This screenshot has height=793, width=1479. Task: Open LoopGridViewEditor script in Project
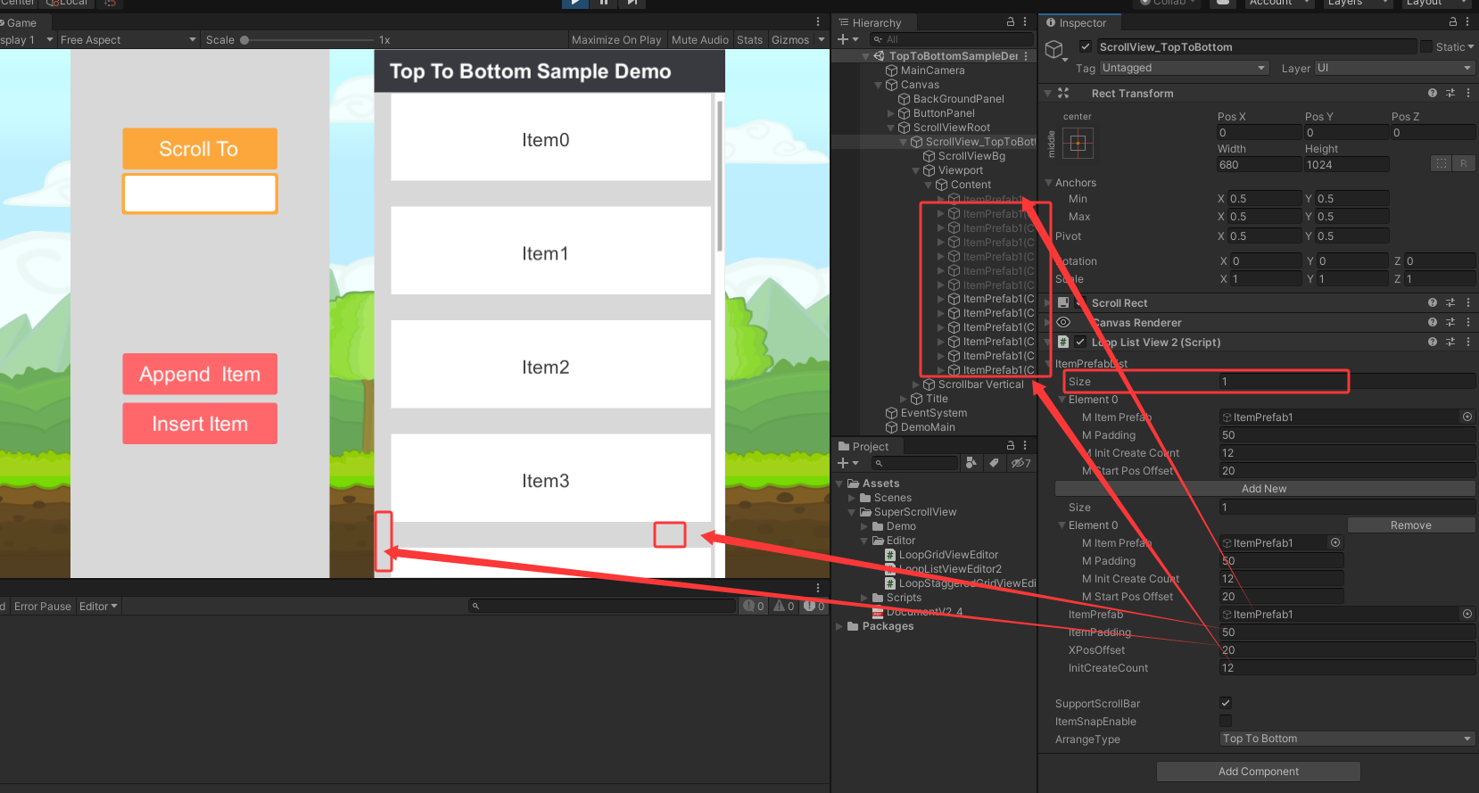[941, 555]
